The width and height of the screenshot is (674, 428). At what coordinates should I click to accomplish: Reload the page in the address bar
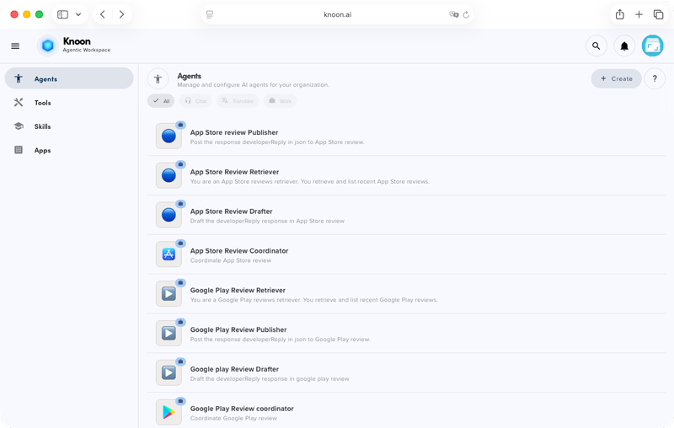(x=466, y=14)
